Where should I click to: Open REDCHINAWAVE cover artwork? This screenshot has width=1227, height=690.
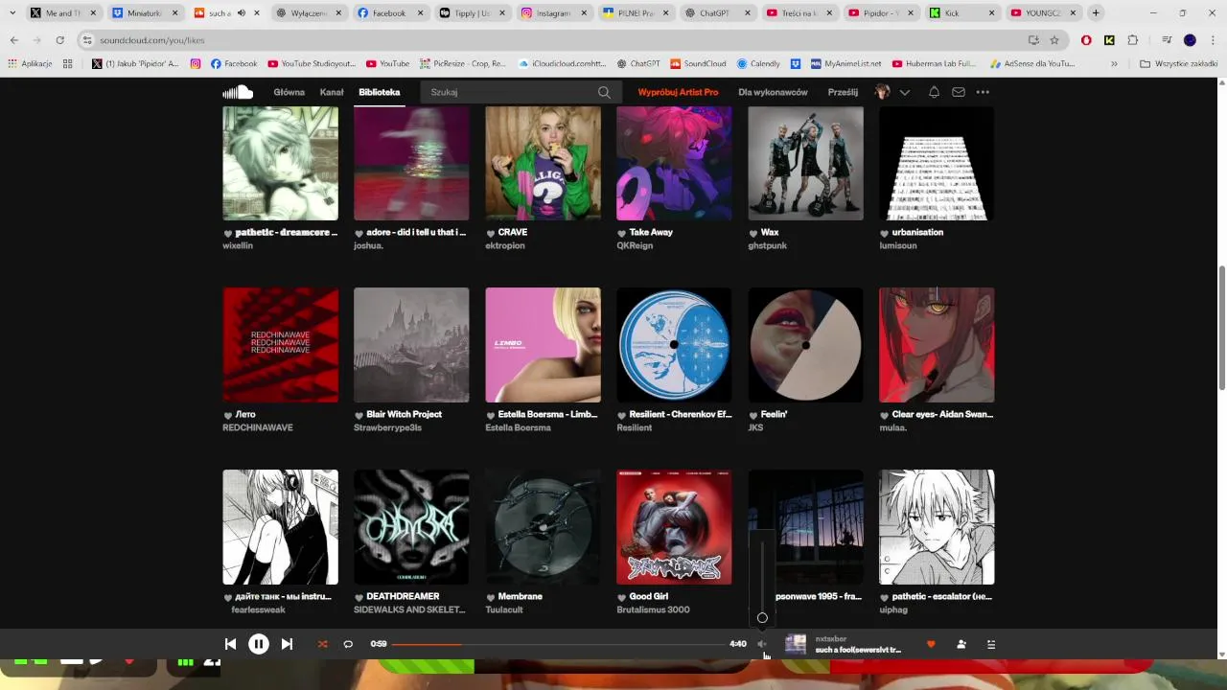pyautogui.click(x=280, y=345)
